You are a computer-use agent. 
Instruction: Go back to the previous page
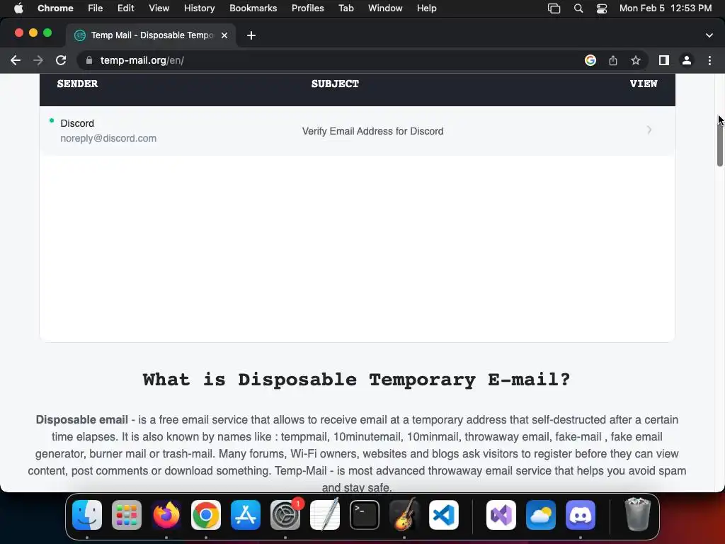[16, 60]
